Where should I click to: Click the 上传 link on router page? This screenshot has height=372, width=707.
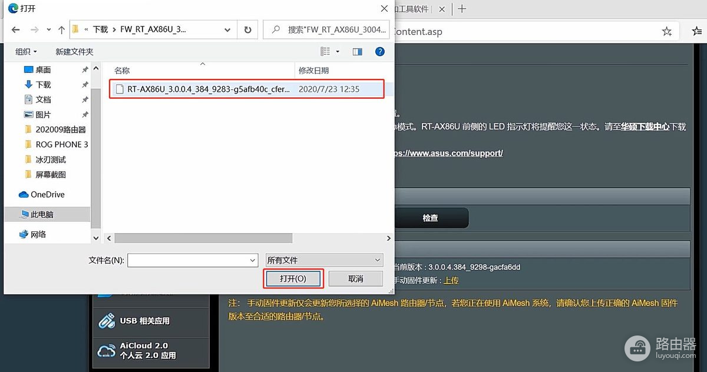[451, 280]
